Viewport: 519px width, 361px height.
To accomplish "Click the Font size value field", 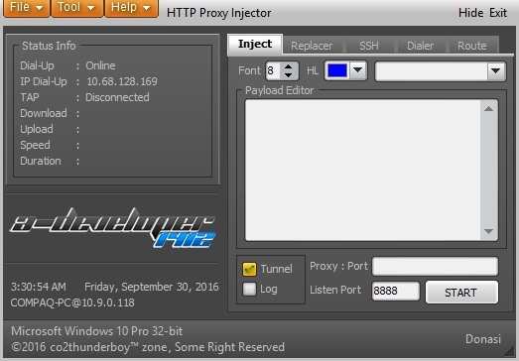I will (x=274, y=70).
